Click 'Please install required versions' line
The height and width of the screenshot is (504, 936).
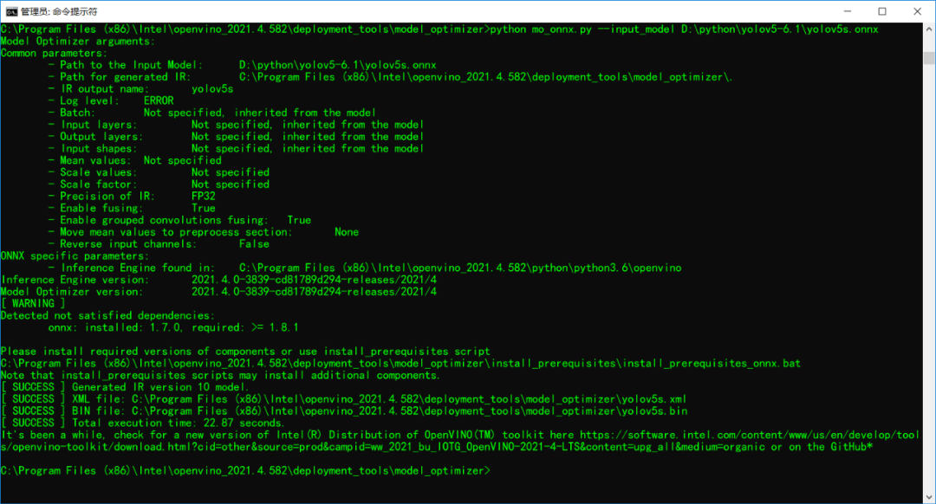point(245,352)
